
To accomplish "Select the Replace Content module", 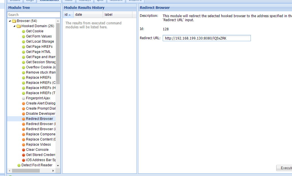I will pos(41,139).
